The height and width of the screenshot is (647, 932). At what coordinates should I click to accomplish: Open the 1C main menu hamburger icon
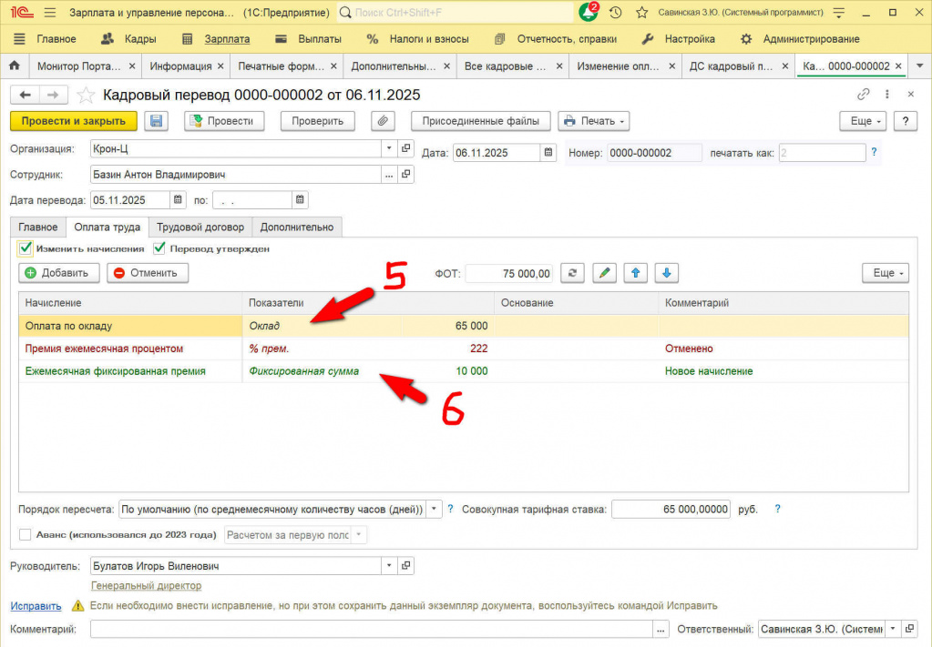(50, 13)
